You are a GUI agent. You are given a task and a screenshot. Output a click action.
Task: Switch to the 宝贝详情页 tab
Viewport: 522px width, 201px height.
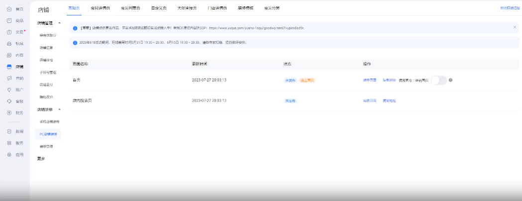click(100, 8)
